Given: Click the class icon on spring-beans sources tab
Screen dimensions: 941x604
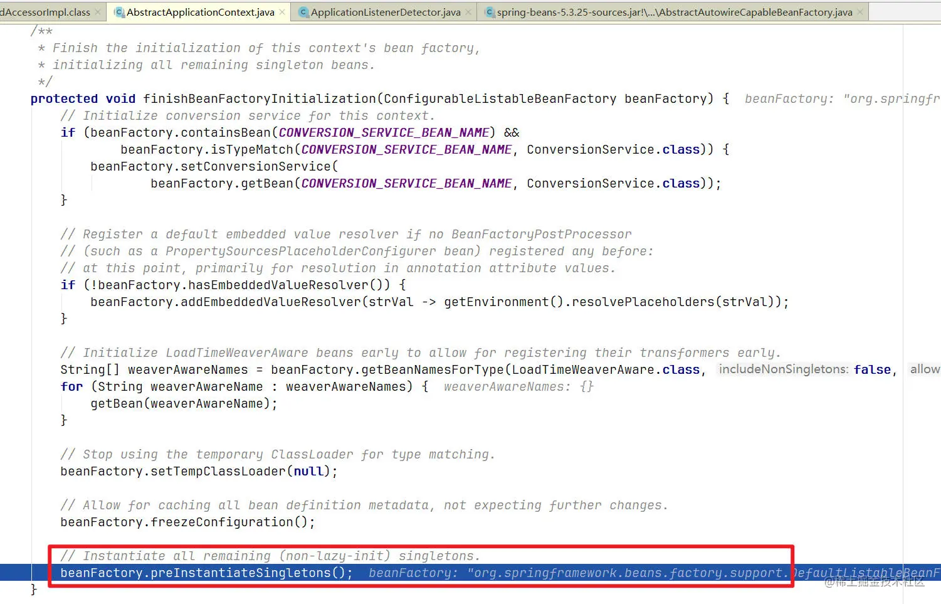Looking at the screenshot, I should [490, 13].
